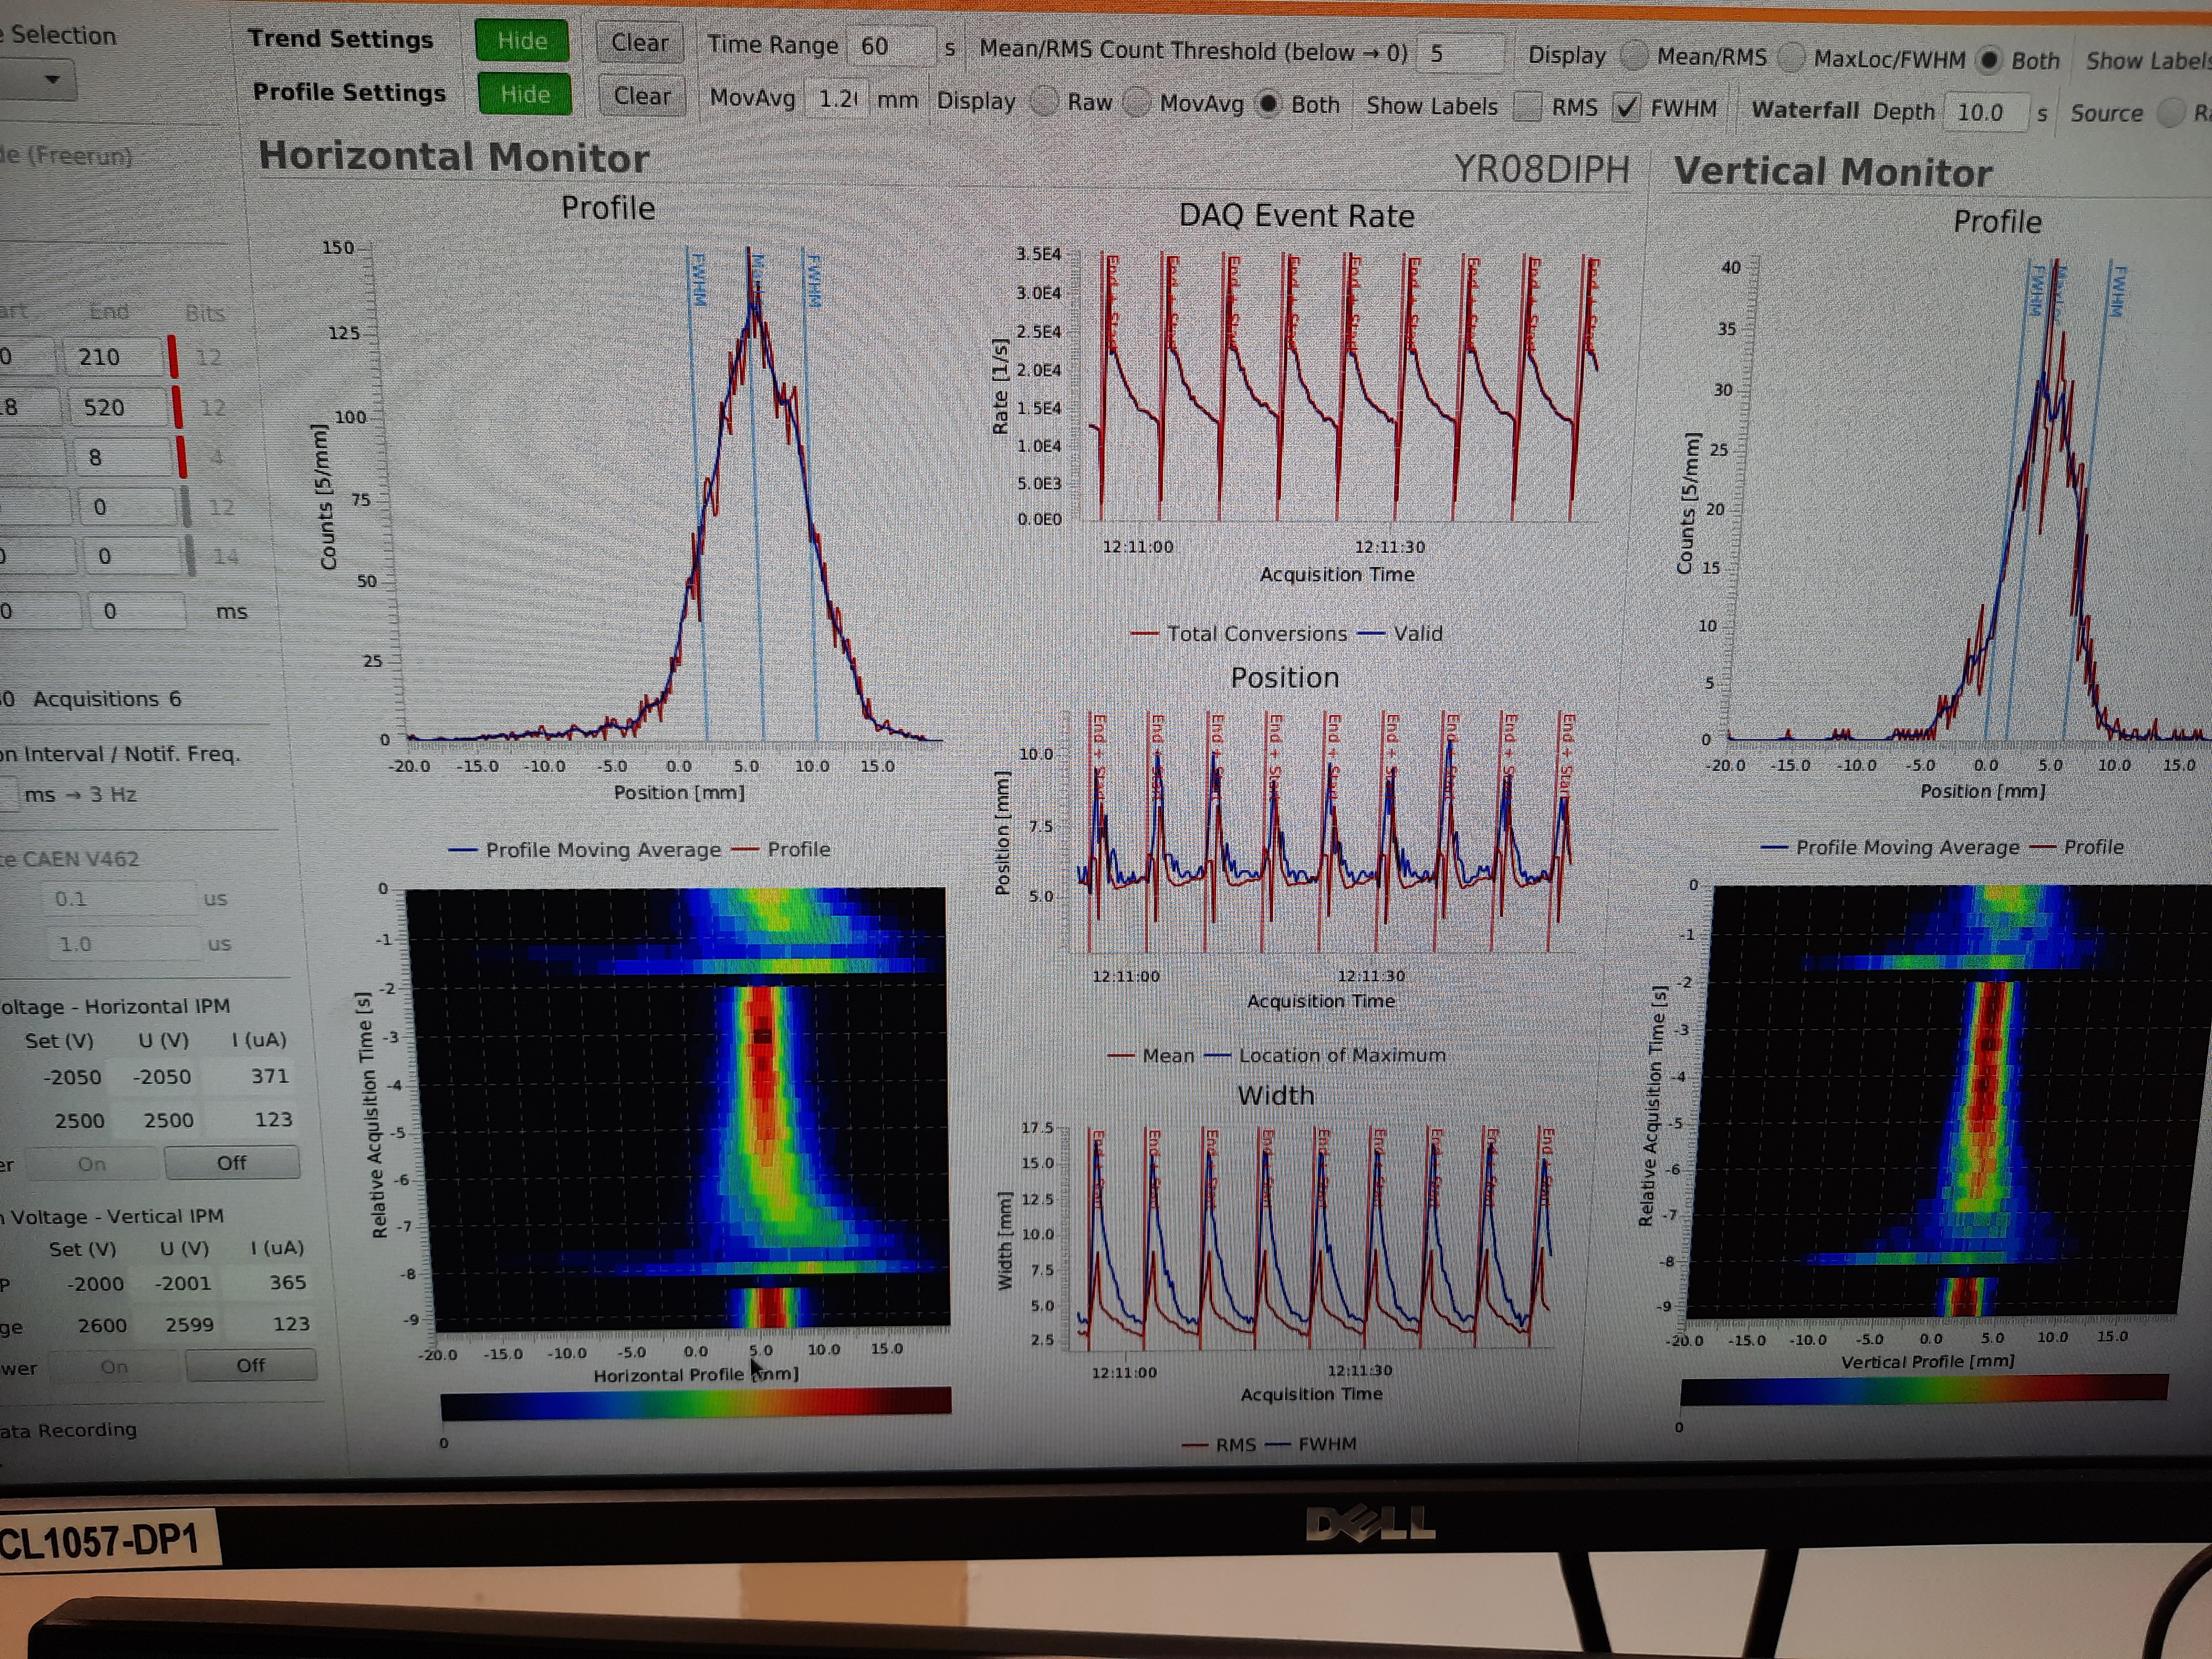Toggle the FWHM show-labels checkbox
Screen dimensions: 2212x1659
point(1627,107)
